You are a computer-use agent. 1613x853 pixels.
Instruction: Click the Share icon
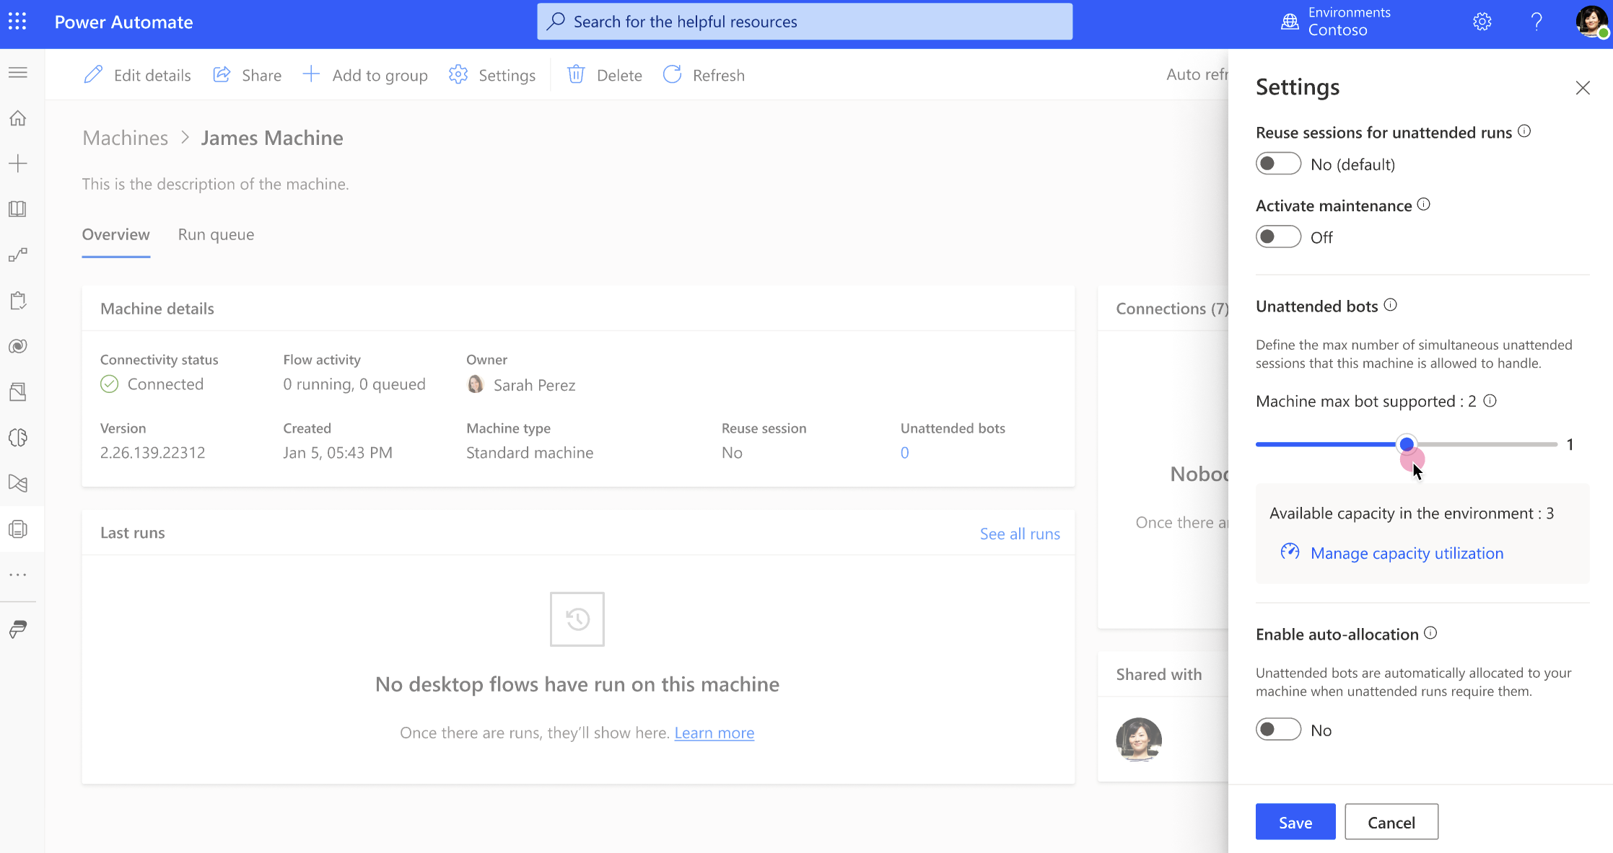(x=222, y=75)
